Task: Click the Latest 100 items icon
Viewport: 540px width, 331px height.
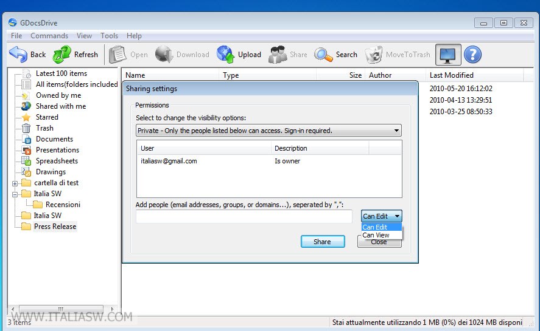Action: point(27,73)
